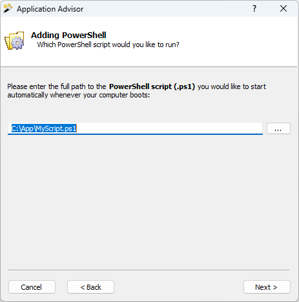Cancel the Application Advisor wizard
299x302 pixels.
point(32,287)
